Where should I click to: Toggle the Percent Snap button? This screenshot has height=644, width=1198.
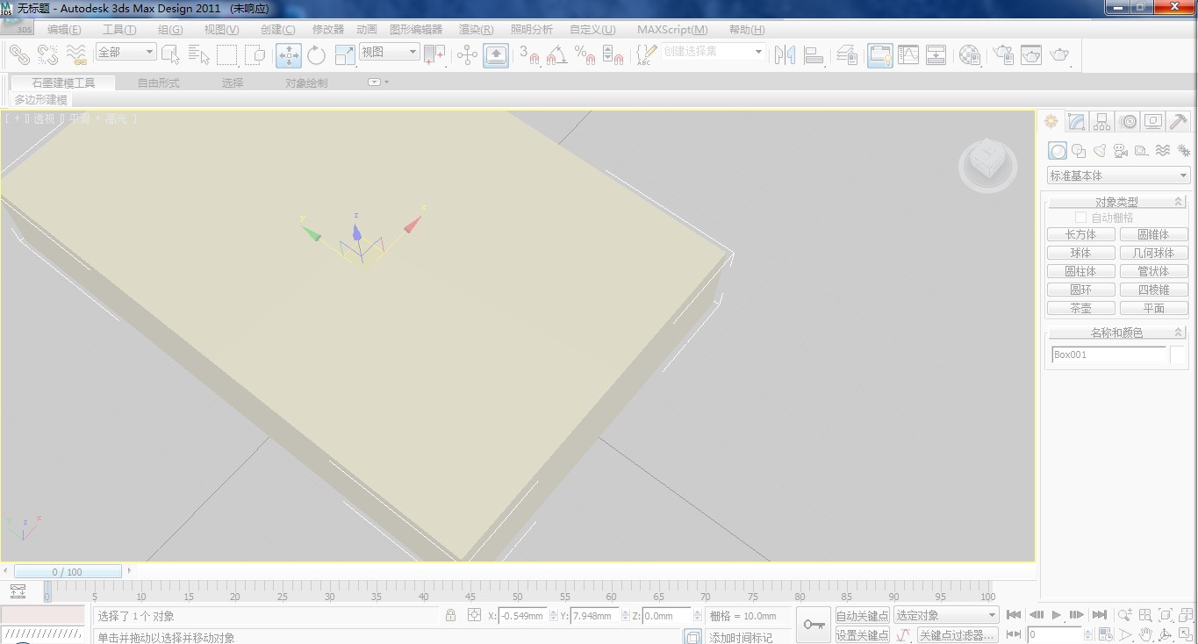point(585,55)
